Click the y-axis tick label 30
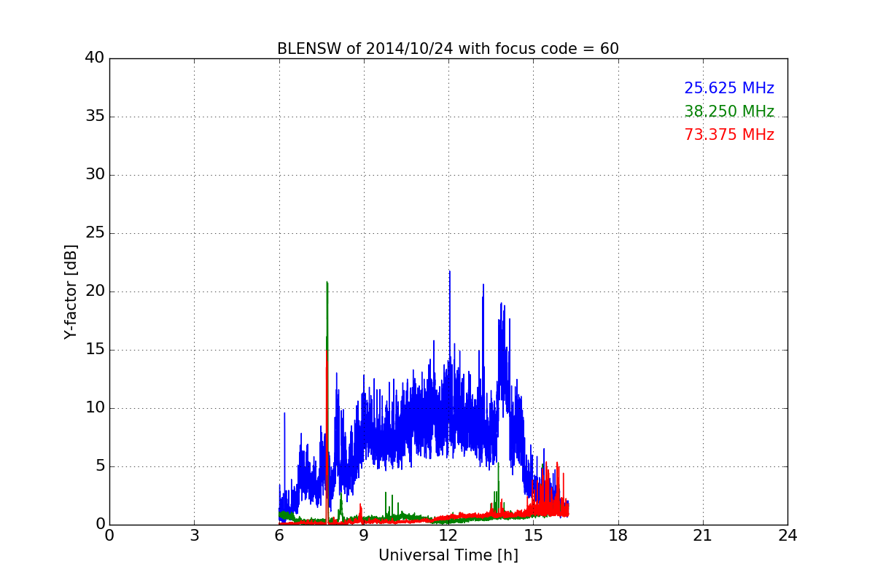This screenshot has width=875, height=583. 95,175
